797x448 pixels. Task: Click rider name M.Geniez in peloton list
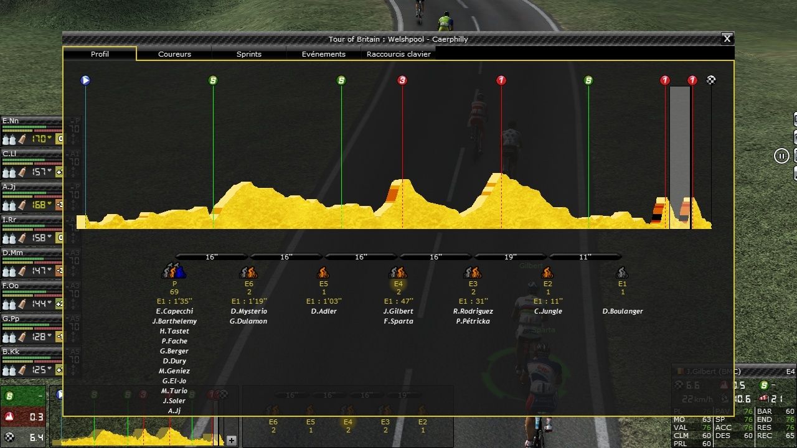[x=174, y=371]
